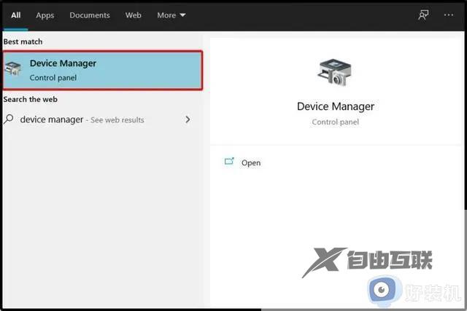The height and width of the screenshot is (311, 467).
Task: Click 'Control panel' subtitle under best match
Action: [53, 78]
